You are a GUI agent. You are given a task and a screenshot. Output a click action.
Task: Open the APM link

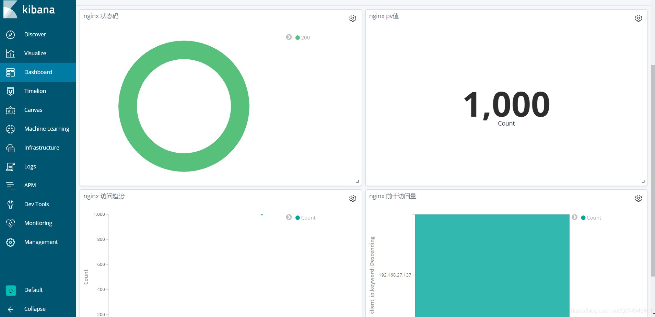(x=30, y=185)
